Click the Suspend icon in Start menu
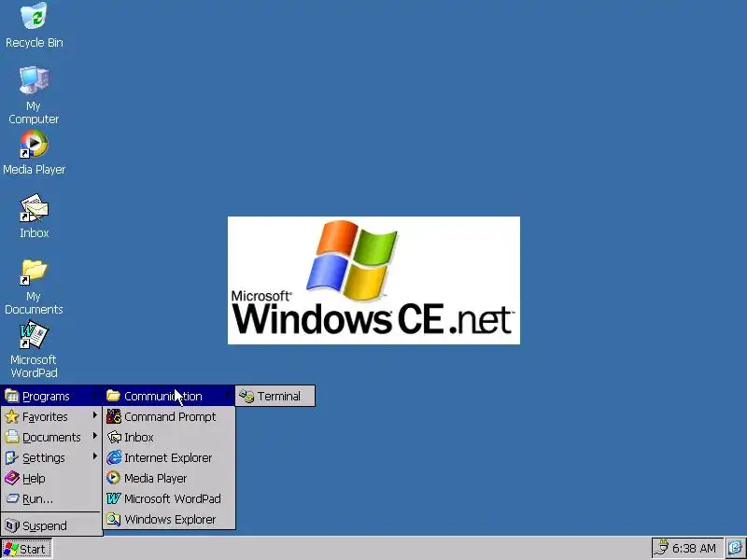 (x=12, y=525)
